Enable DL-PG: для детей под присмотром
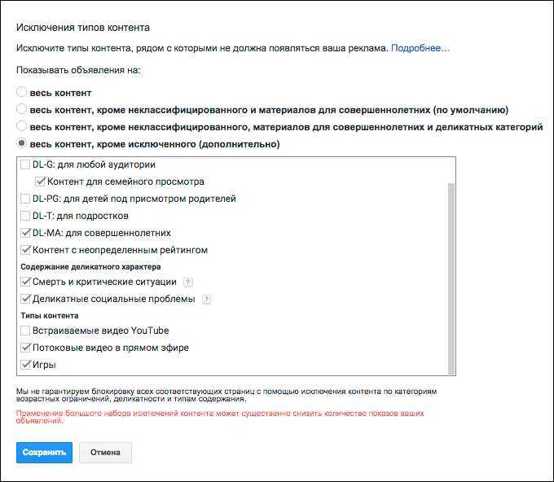The height and width of the screenshot is (482, 554). [x=25, y=199]
